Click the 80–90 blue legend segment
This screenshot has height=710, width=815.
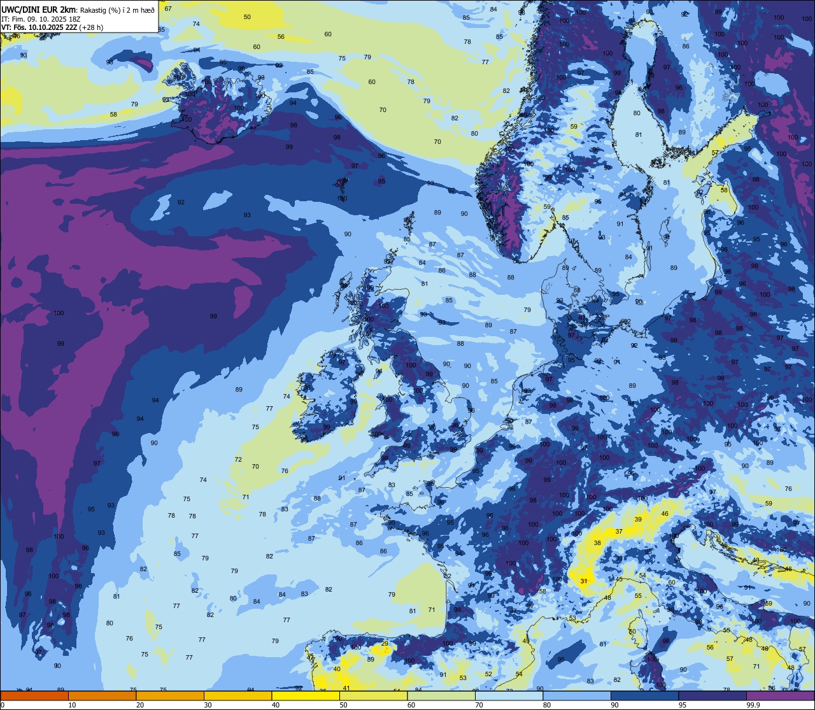coord(577,695)
